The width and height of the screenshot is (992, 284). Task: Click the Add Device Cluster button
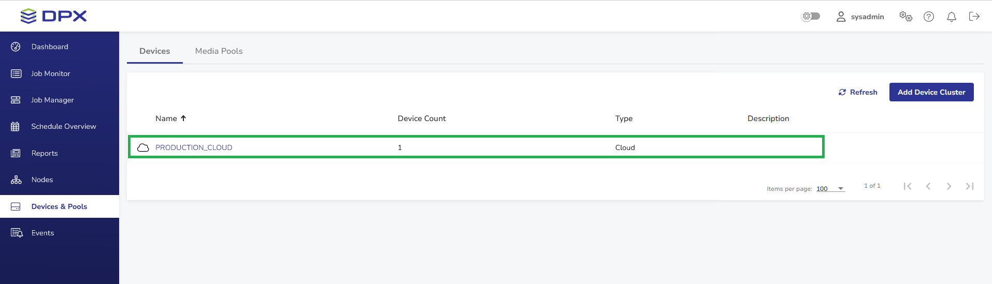tap(931, 92)
